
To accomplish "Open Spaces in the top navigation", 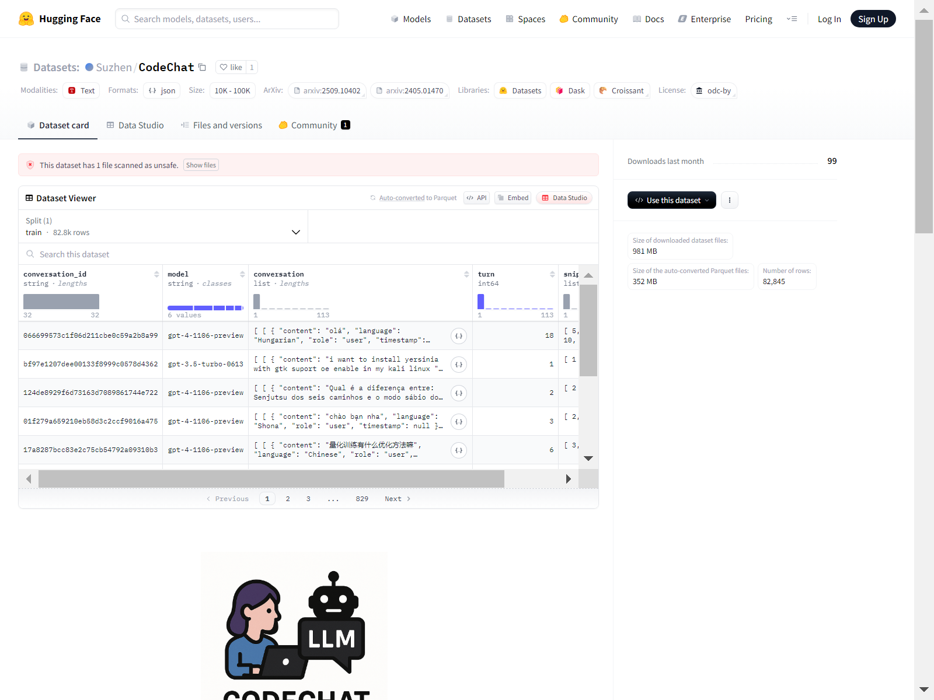I will tap(525, 19).
